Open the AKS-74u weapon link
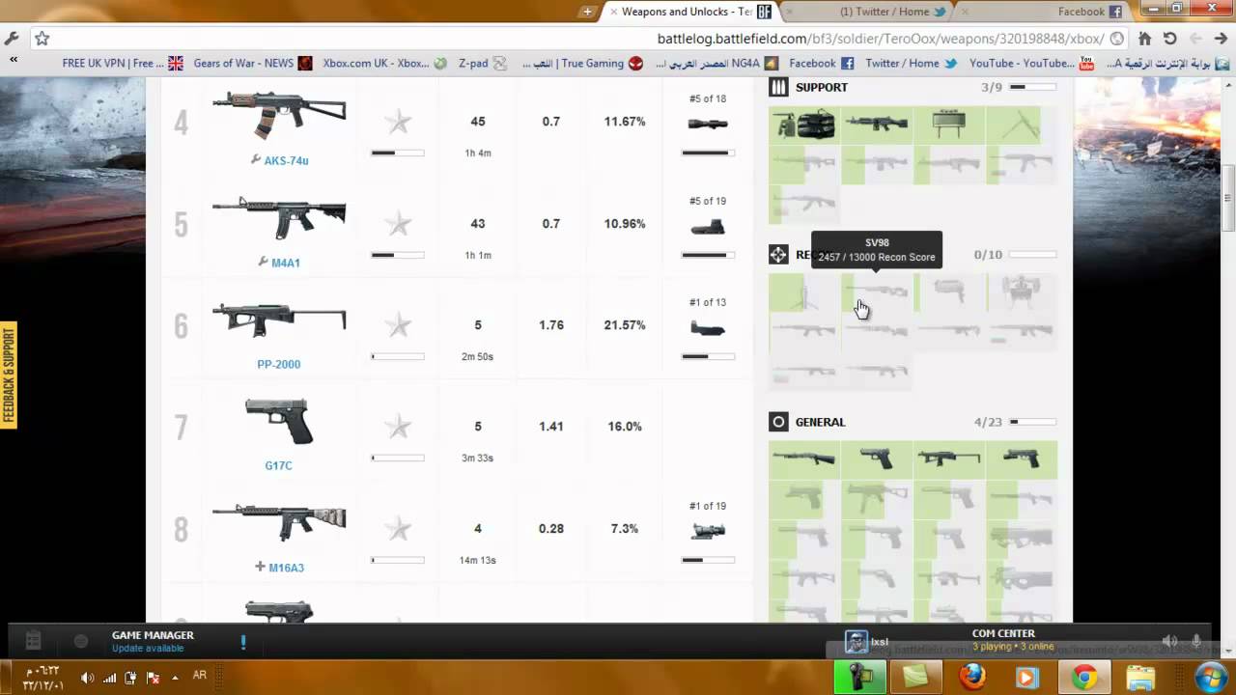 click(286, 161)
